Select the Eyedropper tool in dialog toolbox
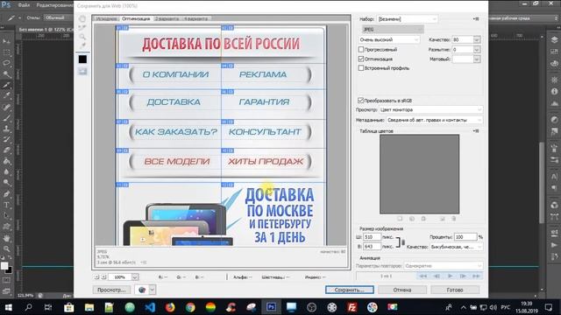 coord(82,45)
